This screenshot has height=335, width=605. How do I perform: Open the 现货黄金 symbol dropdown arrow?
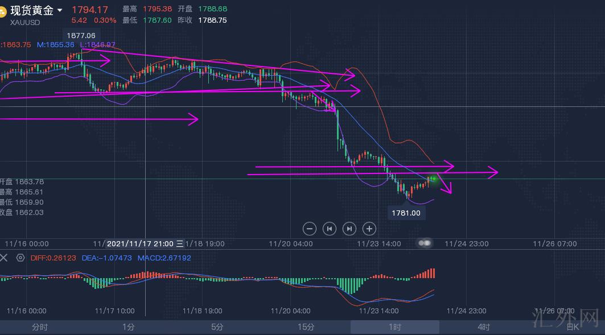(x=60, y=10)
